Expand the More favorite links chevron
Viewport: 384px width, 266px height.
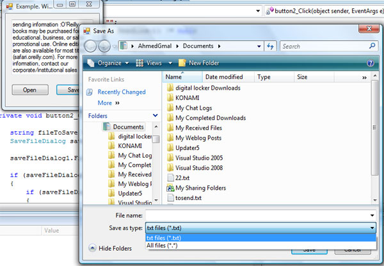point(118,103)
